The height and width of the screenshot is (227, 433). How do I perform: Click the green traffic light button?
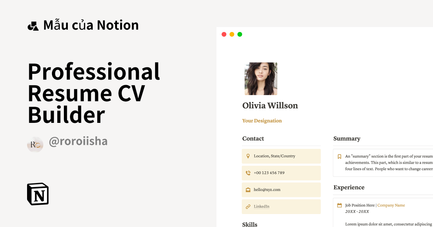[x=240, y=34]
